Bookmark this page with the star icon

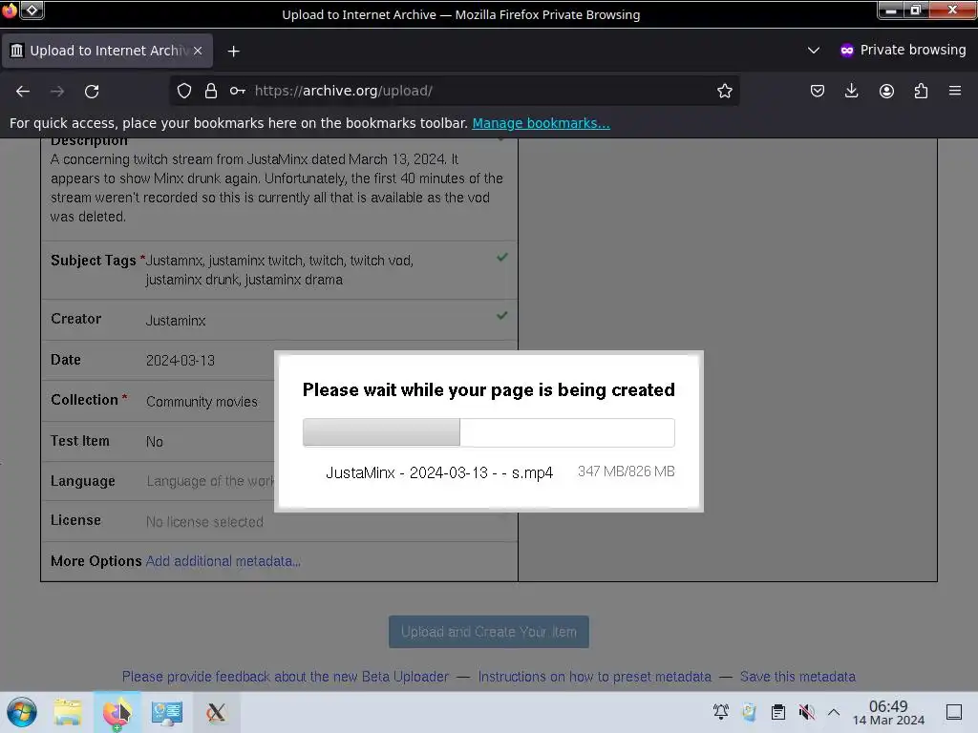point(724,91)
